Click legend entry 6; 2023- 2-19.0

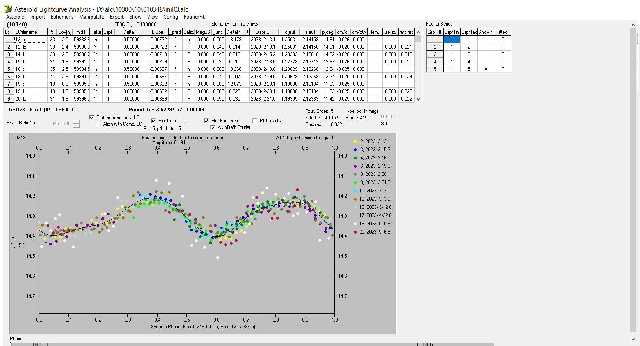[375, 166]
